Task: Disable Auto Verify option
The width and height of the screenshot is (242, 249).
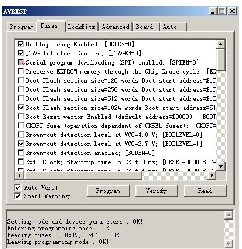Action: click(18, 187)
